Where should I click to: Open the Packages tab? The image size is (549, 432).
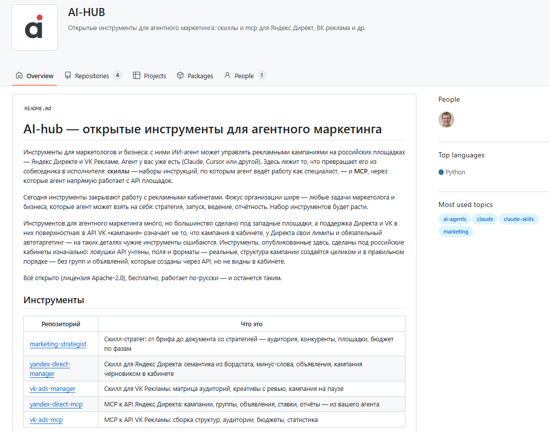click(x=195, y=76)
